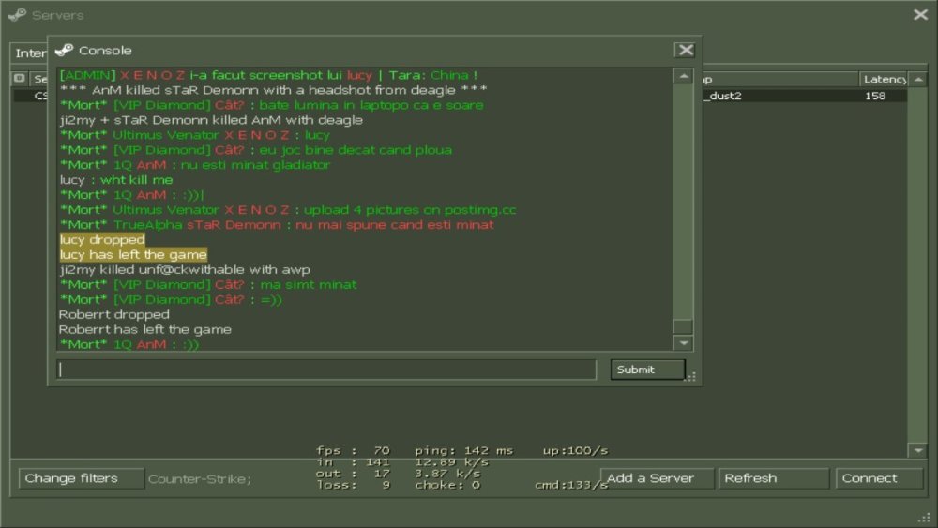Click 'nu mai spune cand esti minat' message
The width and height of the screenshot is (938, 528).
395,225
